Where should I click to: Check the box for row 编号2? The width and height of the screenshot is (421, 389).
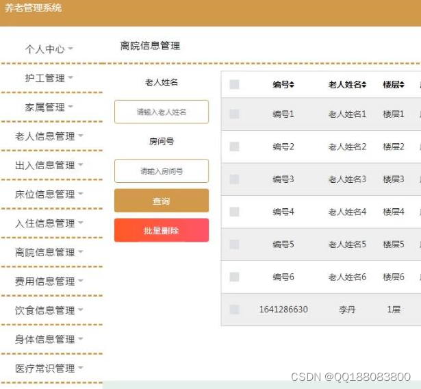234,147
